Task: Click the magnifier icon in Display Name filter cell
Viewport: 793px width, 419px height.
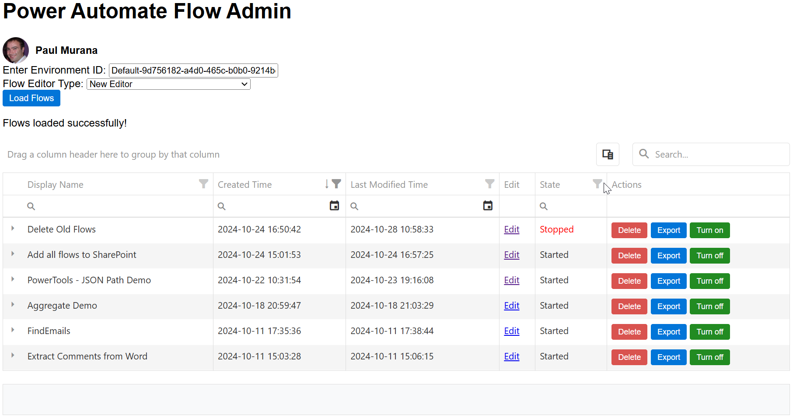Action: tap(31, 206)
